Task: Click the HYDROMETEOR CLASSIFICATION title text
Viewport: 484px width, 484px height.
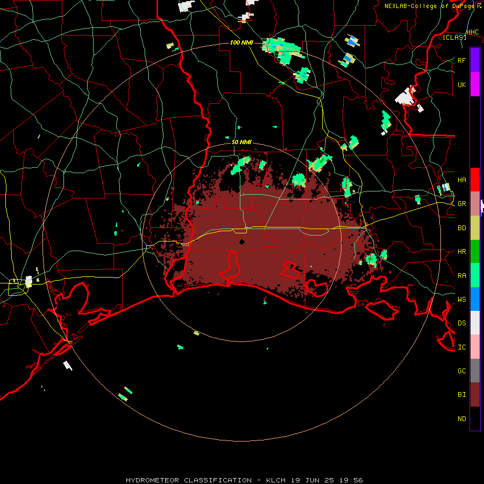Action: point(189,480)
